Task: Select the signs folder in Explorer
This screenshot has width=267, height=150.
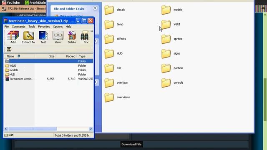Action: [171, 54]
